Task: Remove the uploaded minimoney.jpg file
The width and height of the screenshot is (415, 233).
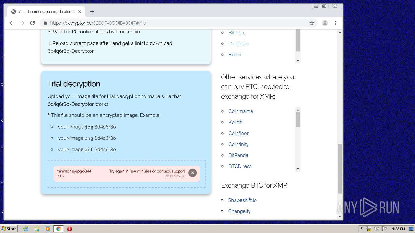Action: point(192,173)
